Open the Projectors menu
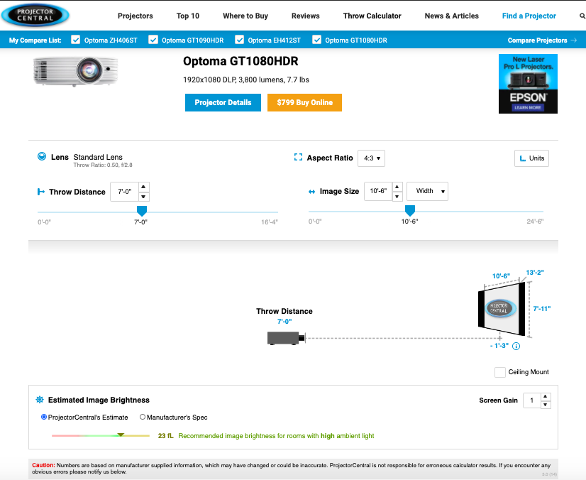Viewport: 586px width, 480px height. pyautogui.click(x=136, y=16)
